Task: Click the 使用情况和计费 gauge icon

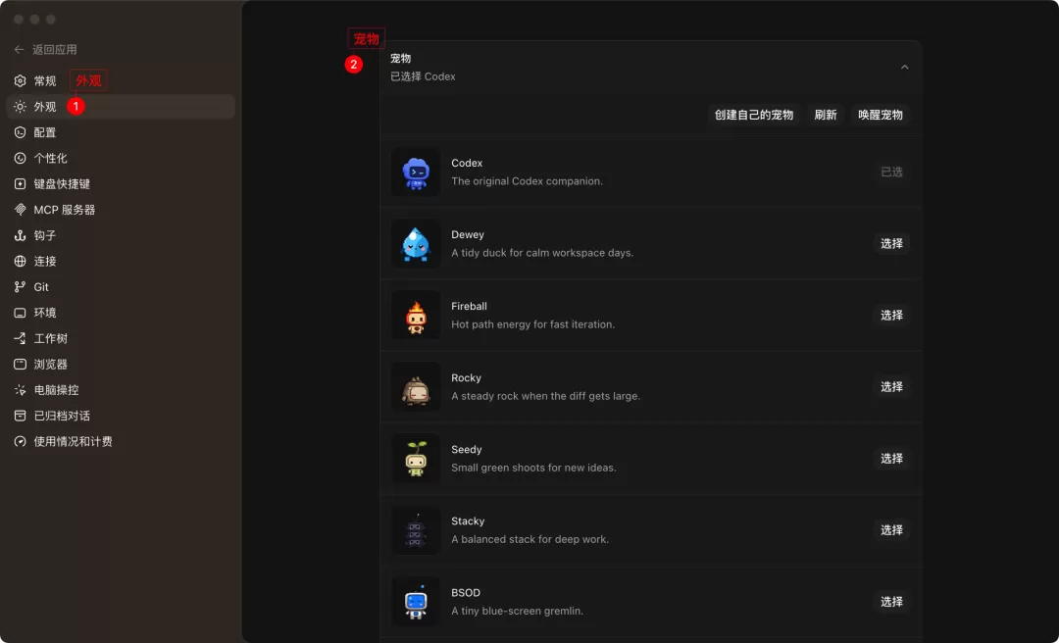Action: point(21,442)
